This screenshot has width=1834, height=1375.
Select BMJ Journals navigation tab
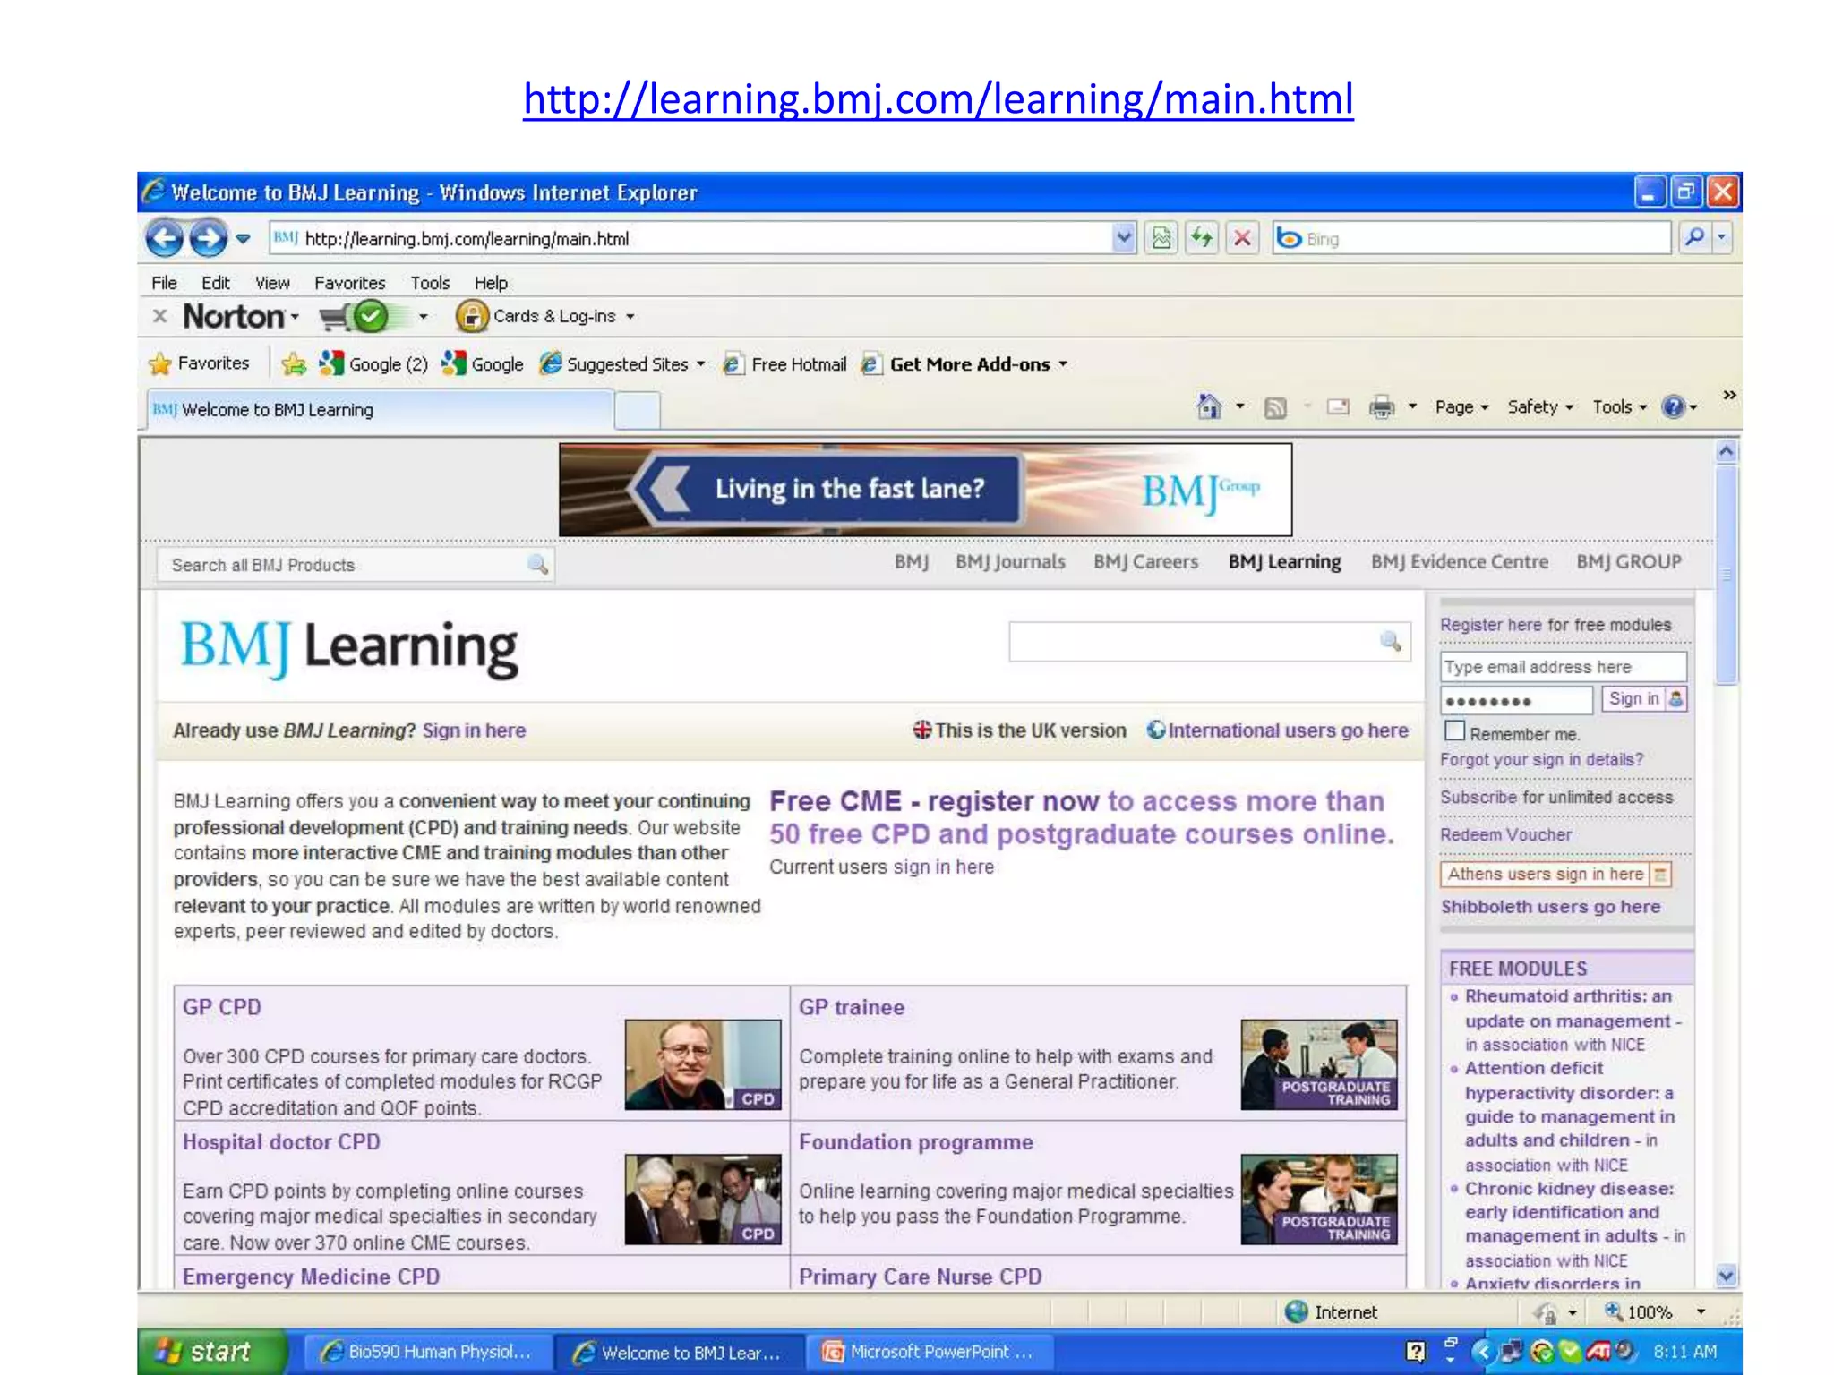click(x=1010, y=562)
